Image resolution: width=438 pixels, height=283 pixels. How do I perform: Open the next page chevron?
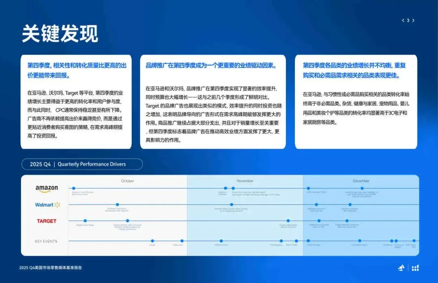pos(414,20)
